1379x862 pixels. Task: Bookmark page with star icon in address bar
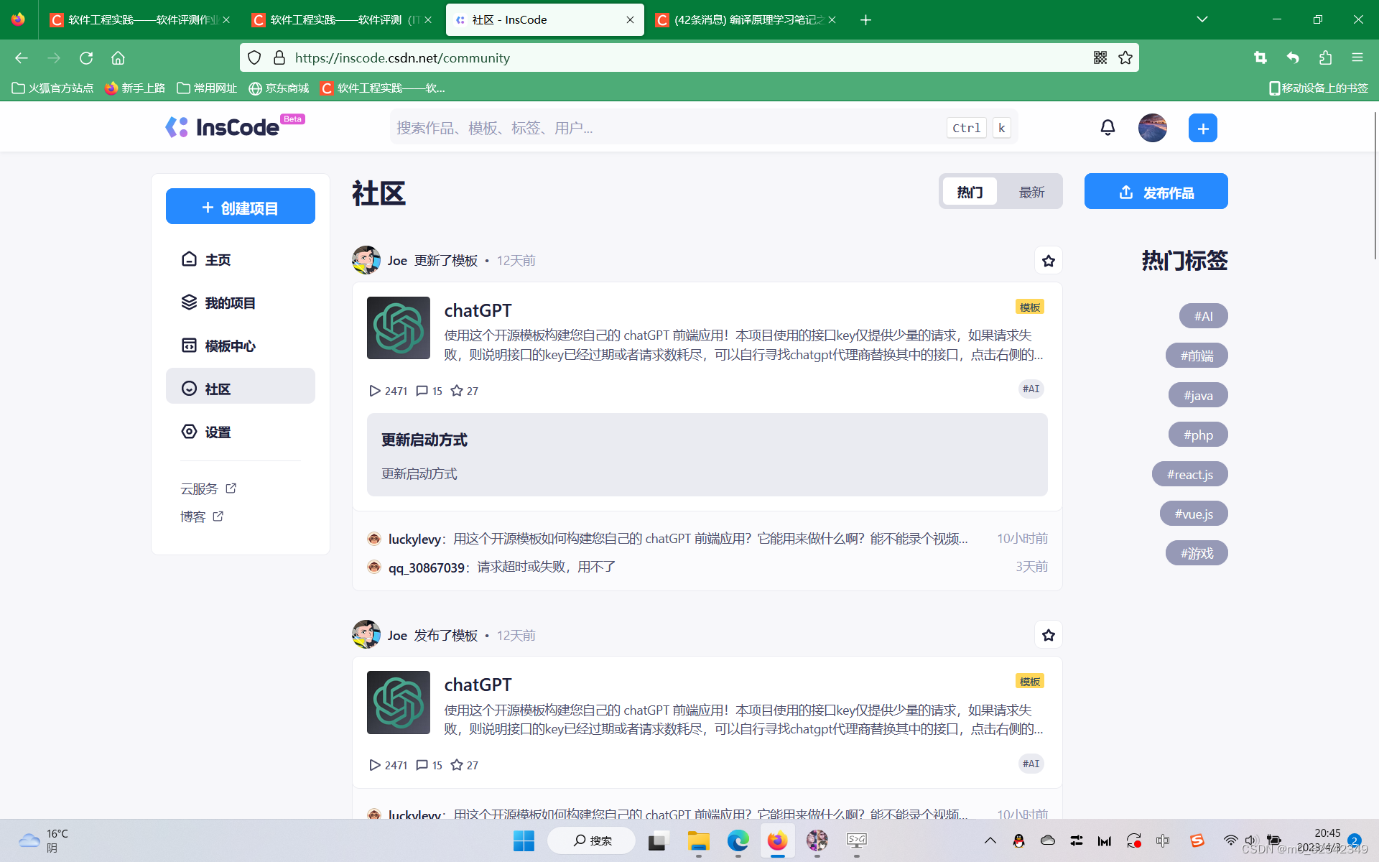1125,57
